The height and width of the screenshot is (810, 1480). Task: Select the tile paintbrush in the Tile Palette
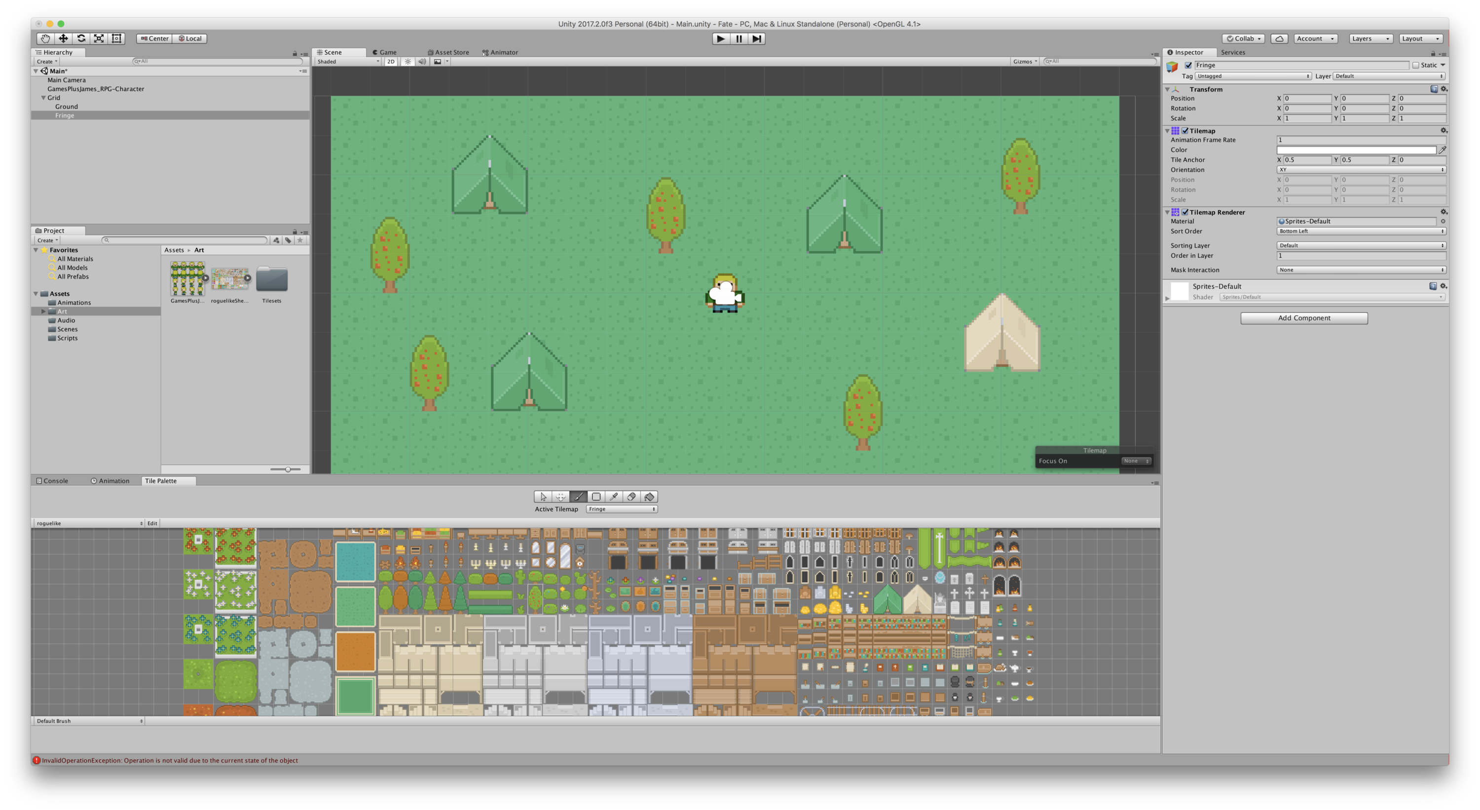coord(579,496)
